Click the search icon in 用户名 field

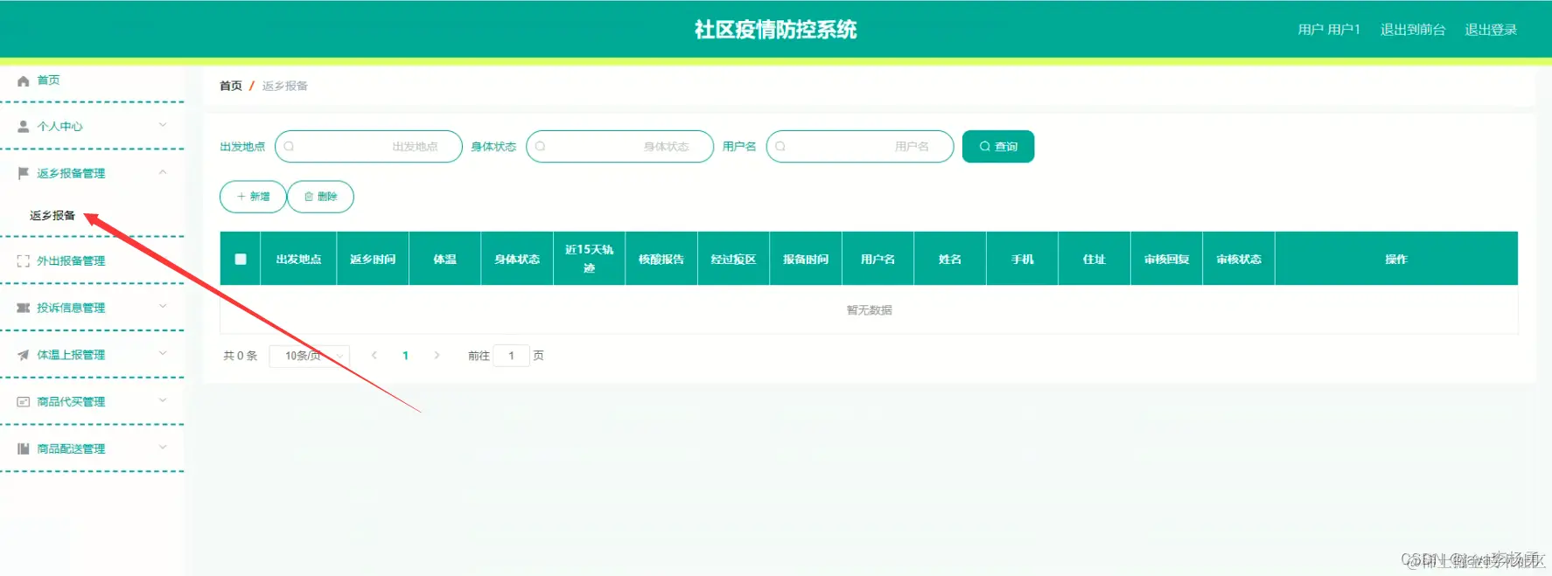780,146
